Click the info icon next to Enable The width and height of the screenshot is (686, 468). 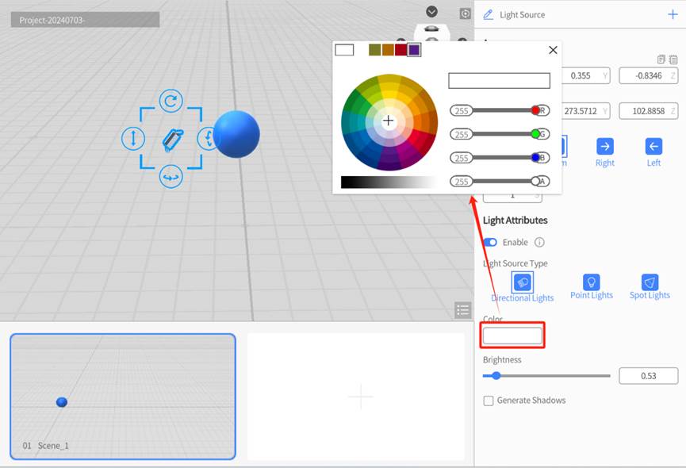(x=538, y=243)
